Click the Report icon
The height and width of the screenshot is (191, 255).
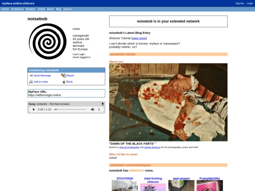[x=63, y=75]
